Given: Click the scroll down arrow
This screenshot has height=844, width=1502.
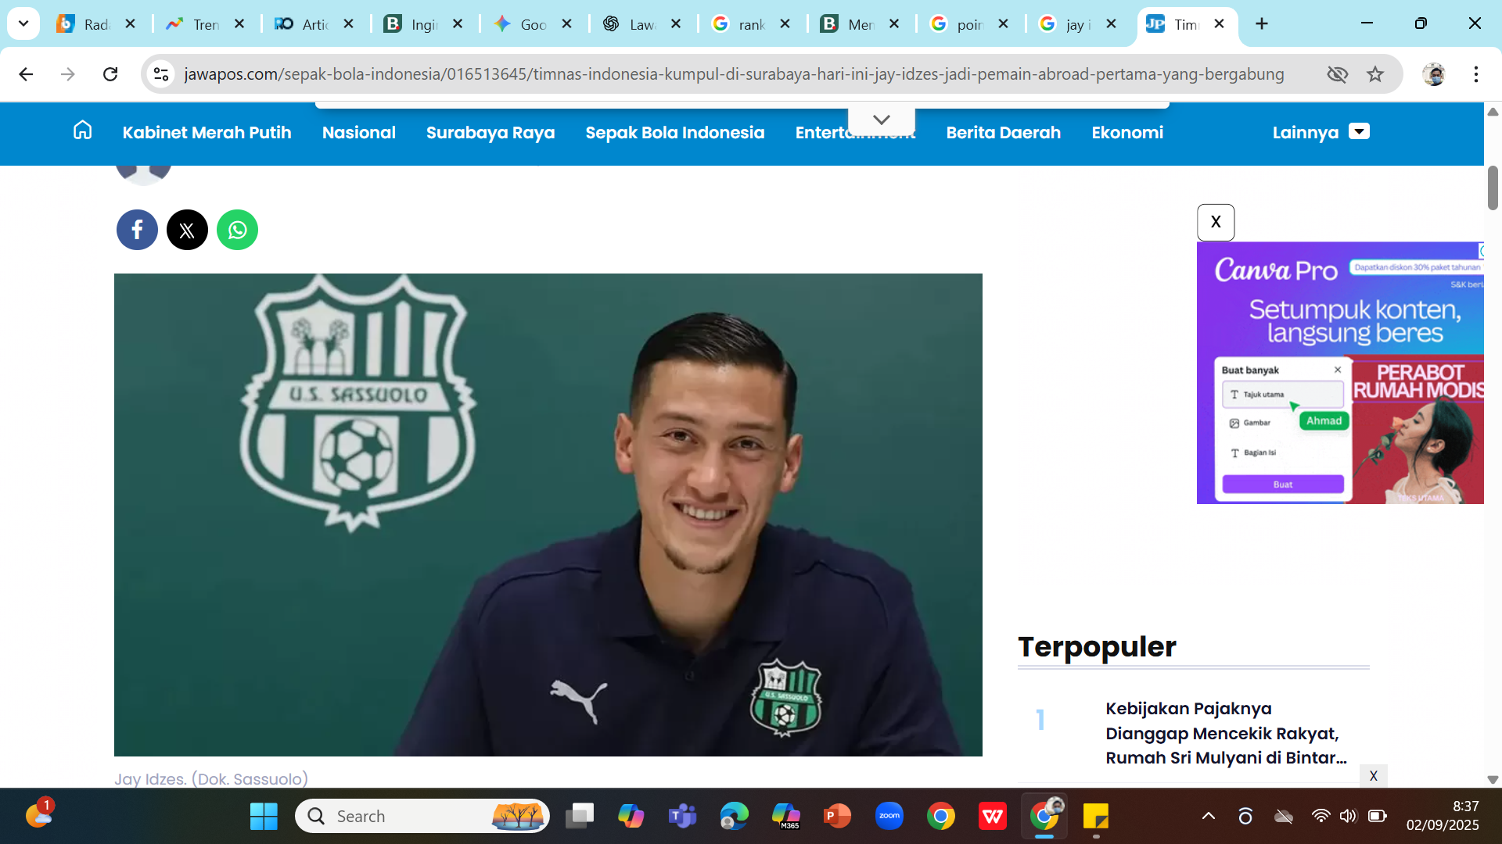Looking at the screenshot, I should tap(1493, 779).
